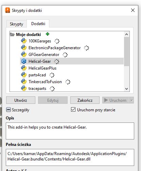141x171 pixels.
Task: Click the scroll down arrow in the add-ins list
Action: (126, 89)
